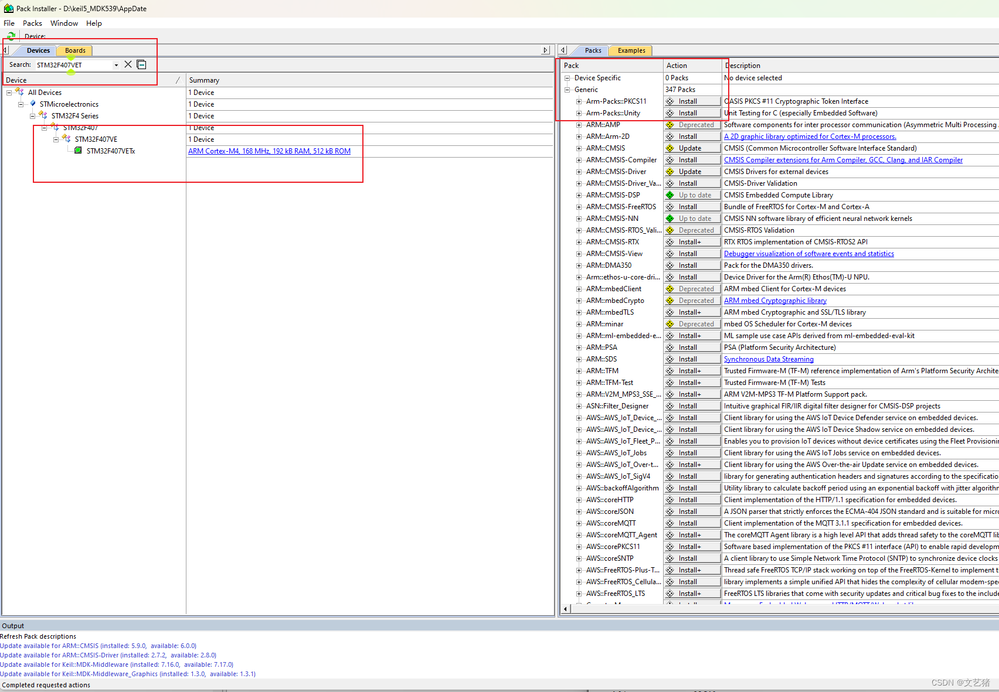Click install icon for AWS::coreJSON row

click(670, 512)
